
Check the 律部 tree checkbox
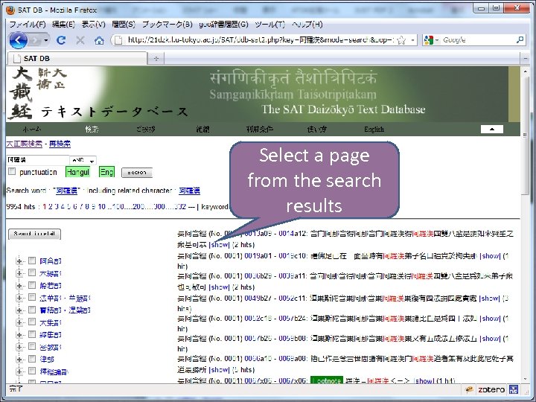(32, 359)
